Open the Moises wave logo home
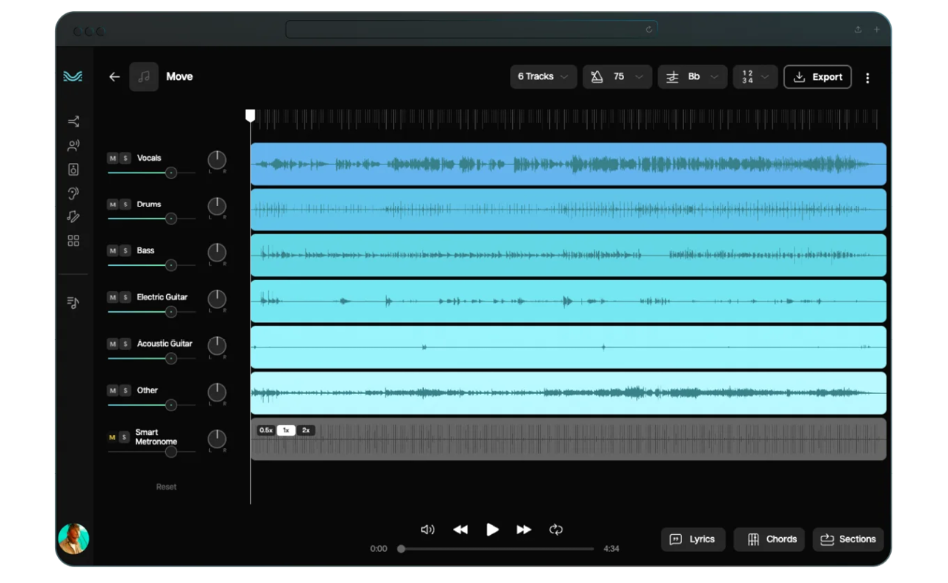This screenshot has width=948, height=583. point(73,77)
